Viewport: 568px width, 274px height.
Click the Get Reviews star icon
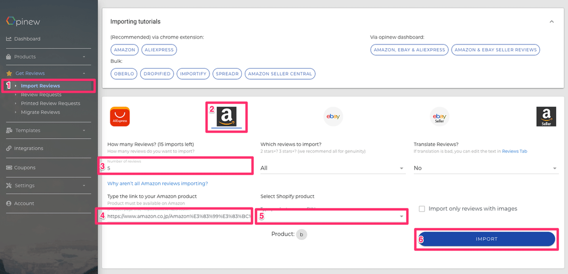(x=9, y=73)
